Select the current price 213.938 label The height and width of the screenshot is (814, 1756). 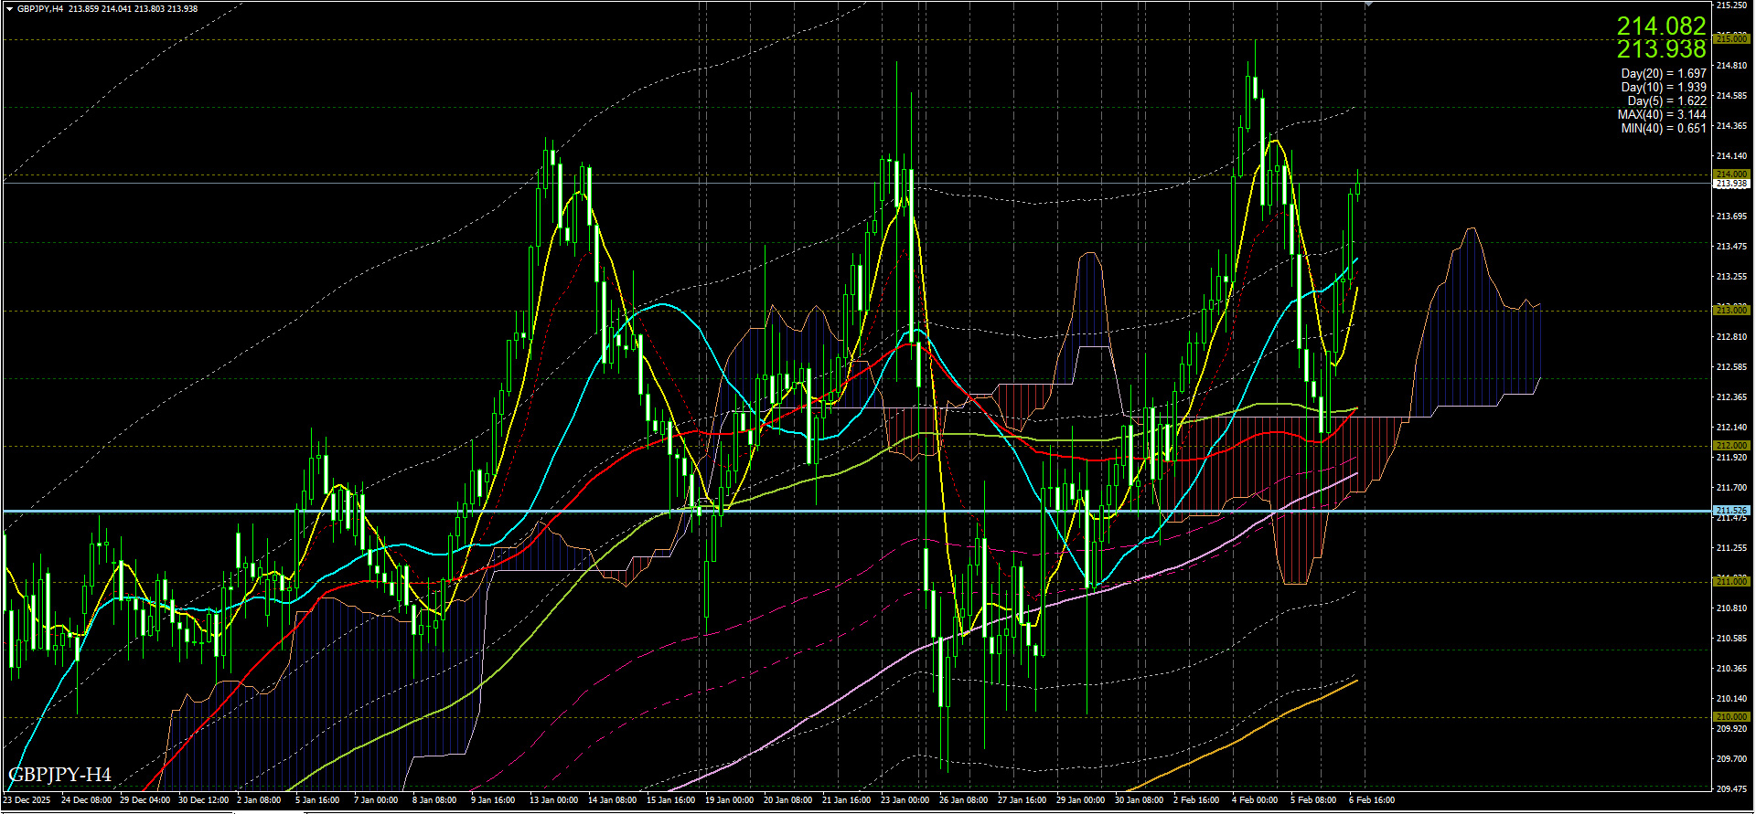pyautogui.click(x=1731, y=184)
